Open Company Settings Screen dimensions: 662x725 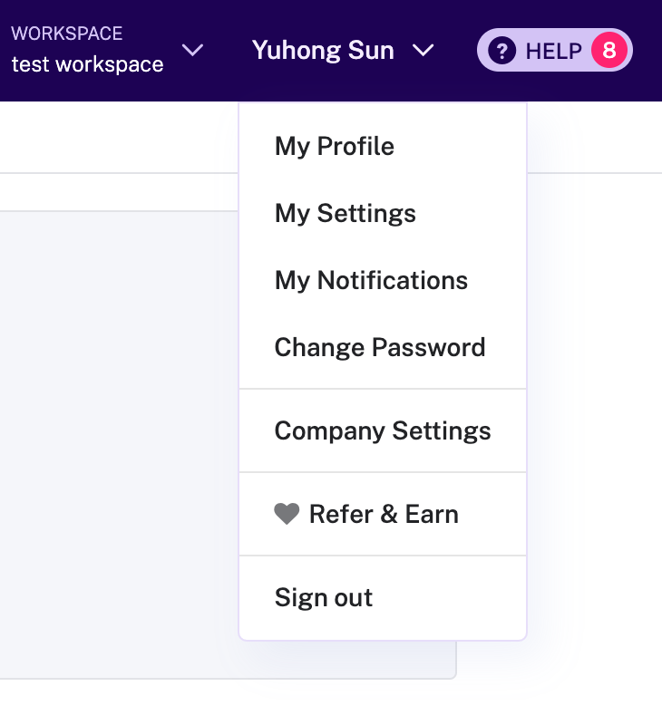coord(383,431)
